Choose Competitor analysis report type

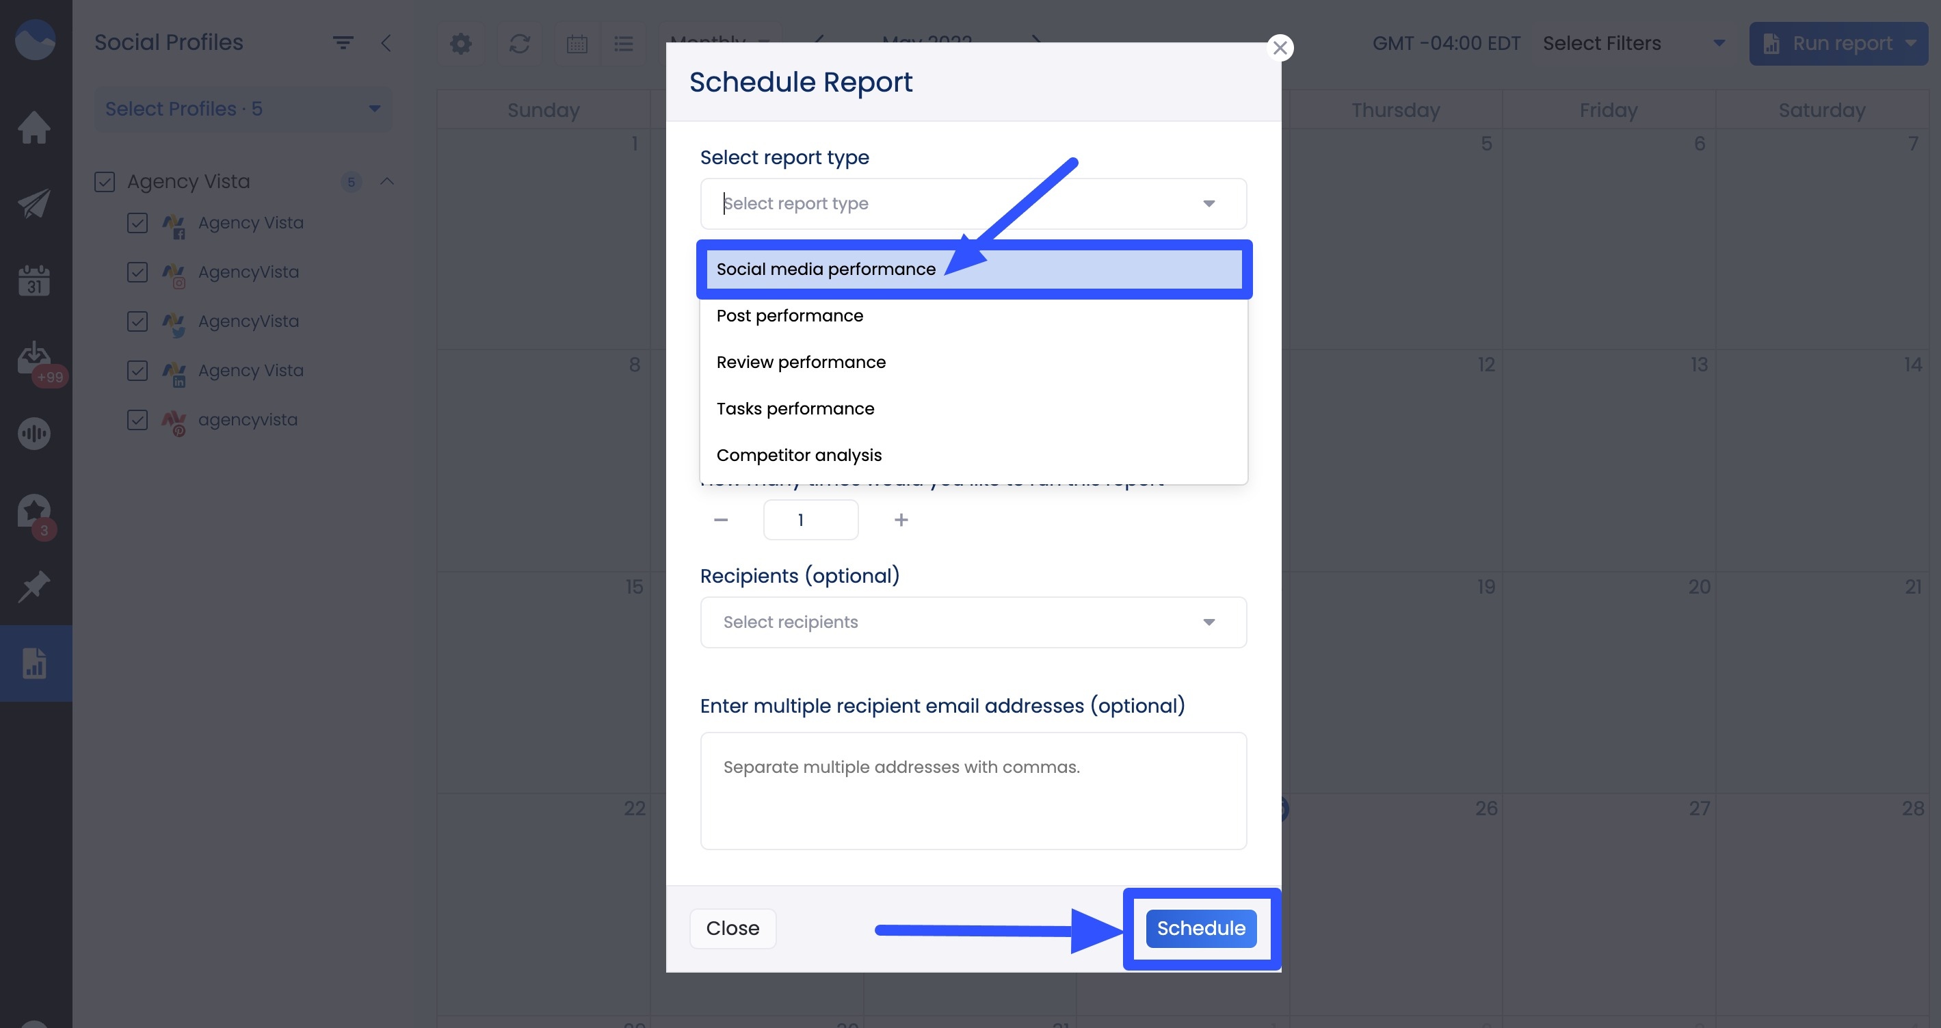(x=799, y=456)
